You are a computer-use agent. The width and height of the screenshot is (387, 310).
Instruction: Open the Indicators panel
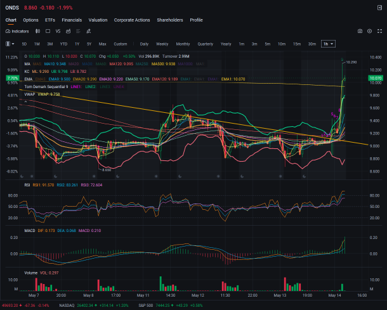(17, 31)
